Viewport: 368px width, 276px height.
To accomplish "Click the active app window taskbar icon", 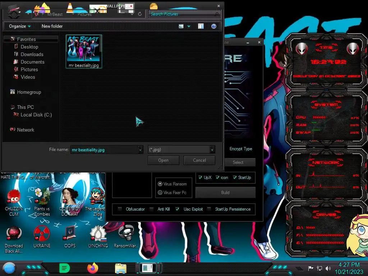I will point(148,268).
